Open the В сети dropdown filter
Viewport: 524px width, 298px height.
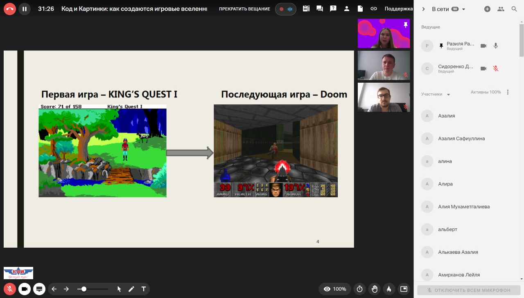pos(449,9)
